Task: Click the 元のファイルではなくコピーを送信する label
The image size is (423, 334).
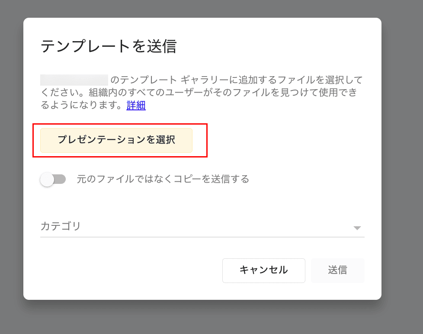Action: point(163,179)
